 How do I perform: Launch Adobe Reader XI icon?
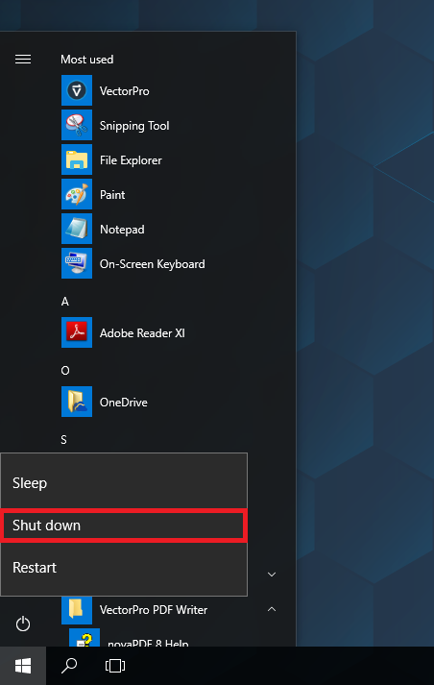click(77, 332)
